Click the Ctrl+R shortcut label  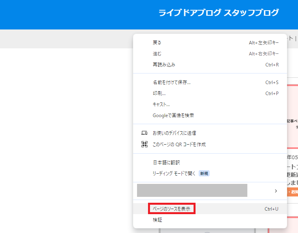click(x=272, y=65)
